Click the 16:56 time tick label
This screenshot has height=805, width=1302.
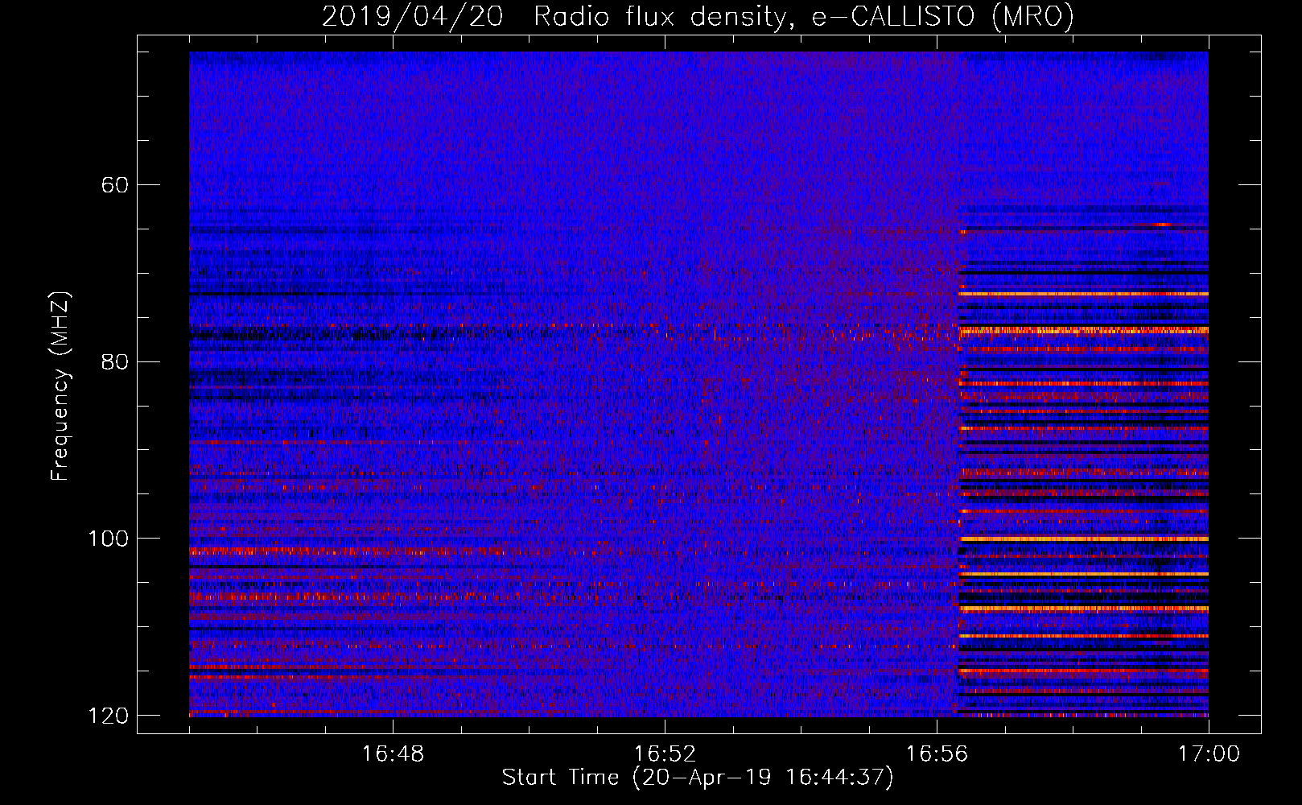[x=937, y=754]
